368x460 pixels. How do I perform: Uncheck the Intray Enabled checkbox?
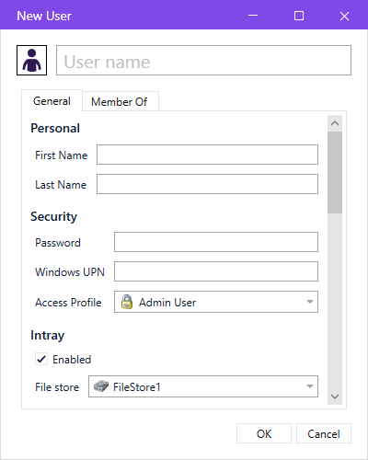click(41, 359)
